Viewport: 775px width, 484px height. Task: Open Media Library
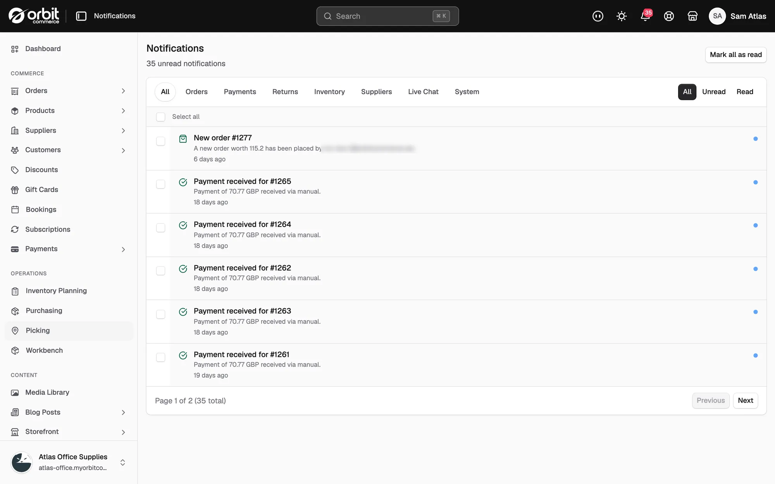(47, 392)
